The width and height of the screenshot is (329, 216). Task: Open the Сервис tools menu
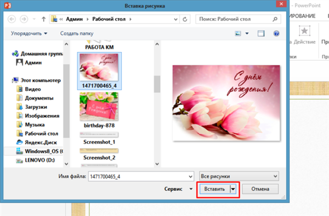tap(178, 189)
